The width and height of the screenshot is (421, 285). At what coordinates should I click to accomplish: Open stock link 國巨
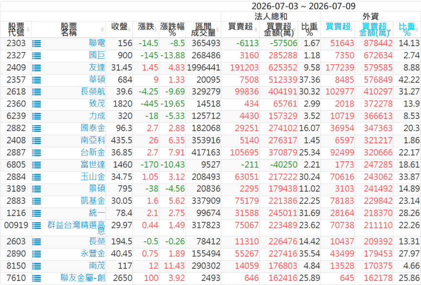point(97,56)
